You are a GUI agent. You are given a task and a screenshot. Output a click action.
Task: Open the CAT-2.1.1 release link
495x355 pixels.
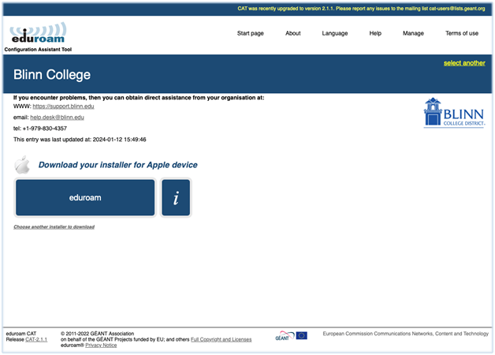(x=36, y=339)
